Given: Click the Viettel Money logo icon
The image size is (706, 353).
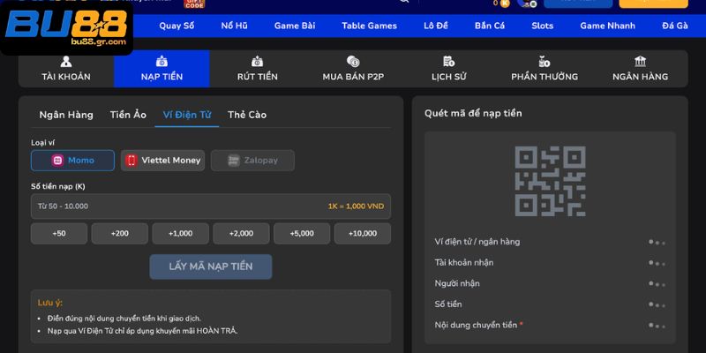Looking at the screenshot, I should click(x=131, y=161).
